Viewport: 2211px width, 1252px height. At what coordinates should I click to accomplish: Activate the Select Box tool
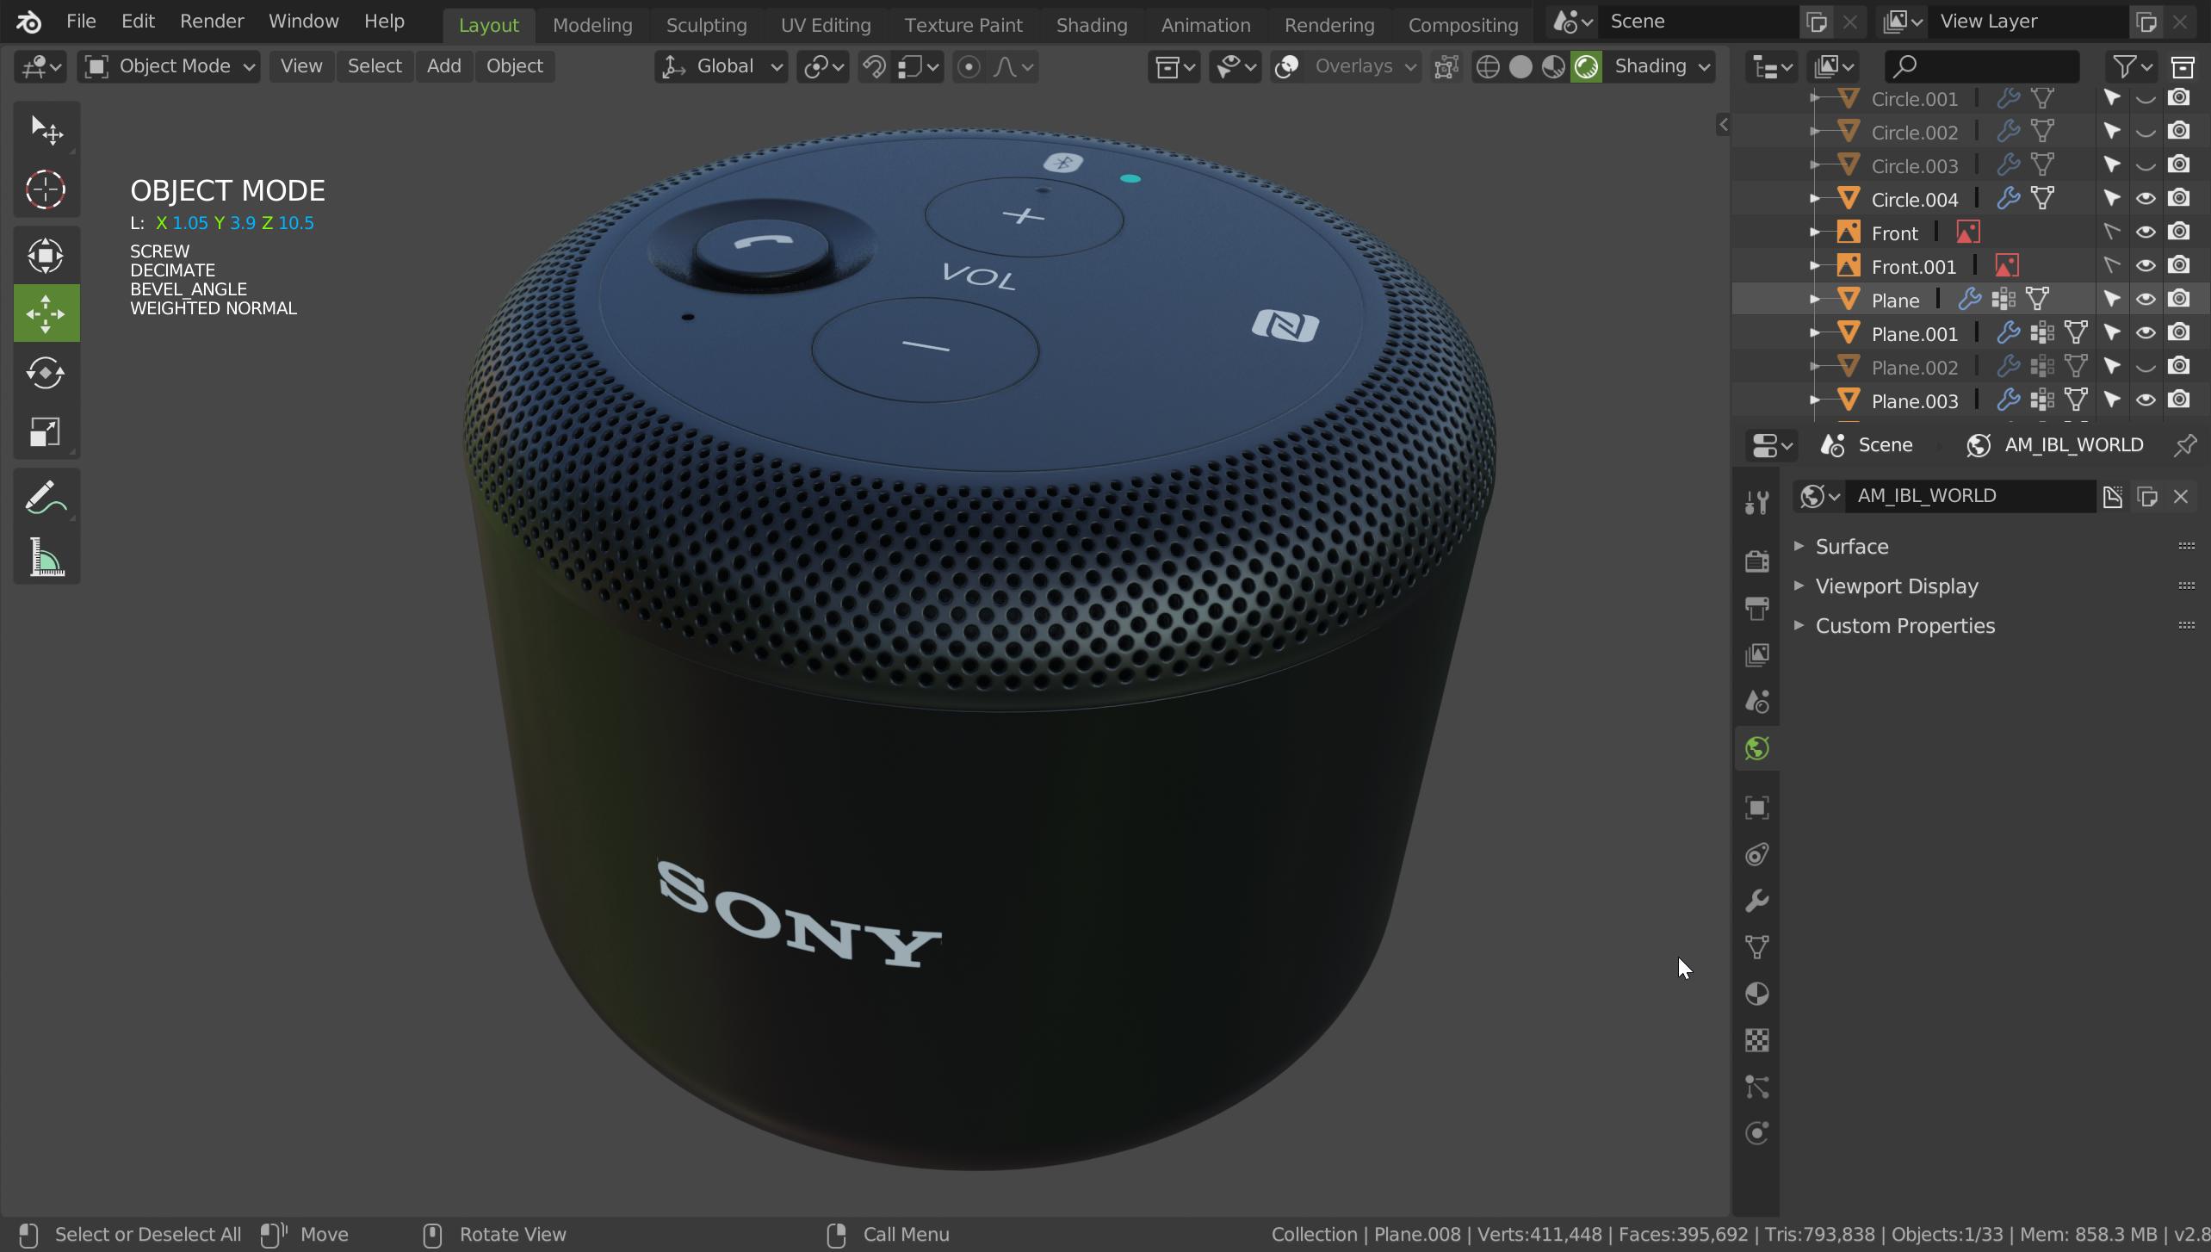[x=46, y=130]
